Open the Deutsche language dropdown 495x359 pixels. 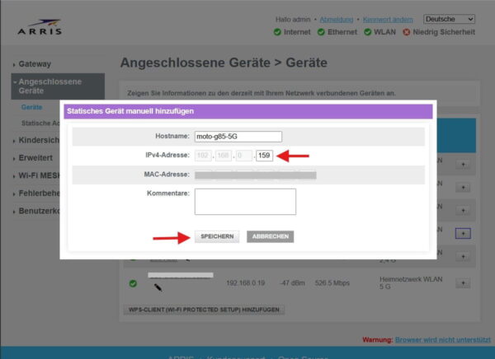click(x=449, y=19)
